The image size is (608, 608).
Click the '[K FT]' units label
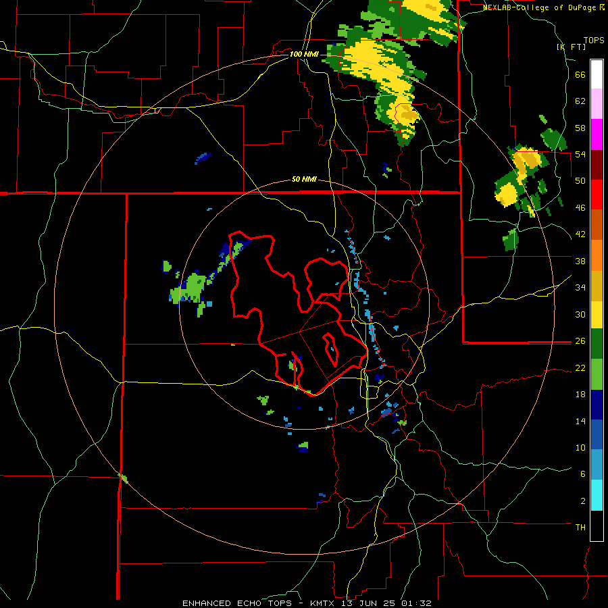point(571,47)
